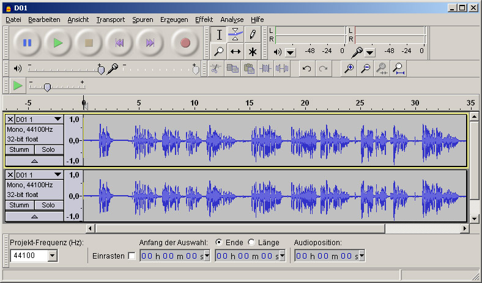482x283 pixels.
Task: Select the Zoom magnifier tool
Action: pos(219,51)
